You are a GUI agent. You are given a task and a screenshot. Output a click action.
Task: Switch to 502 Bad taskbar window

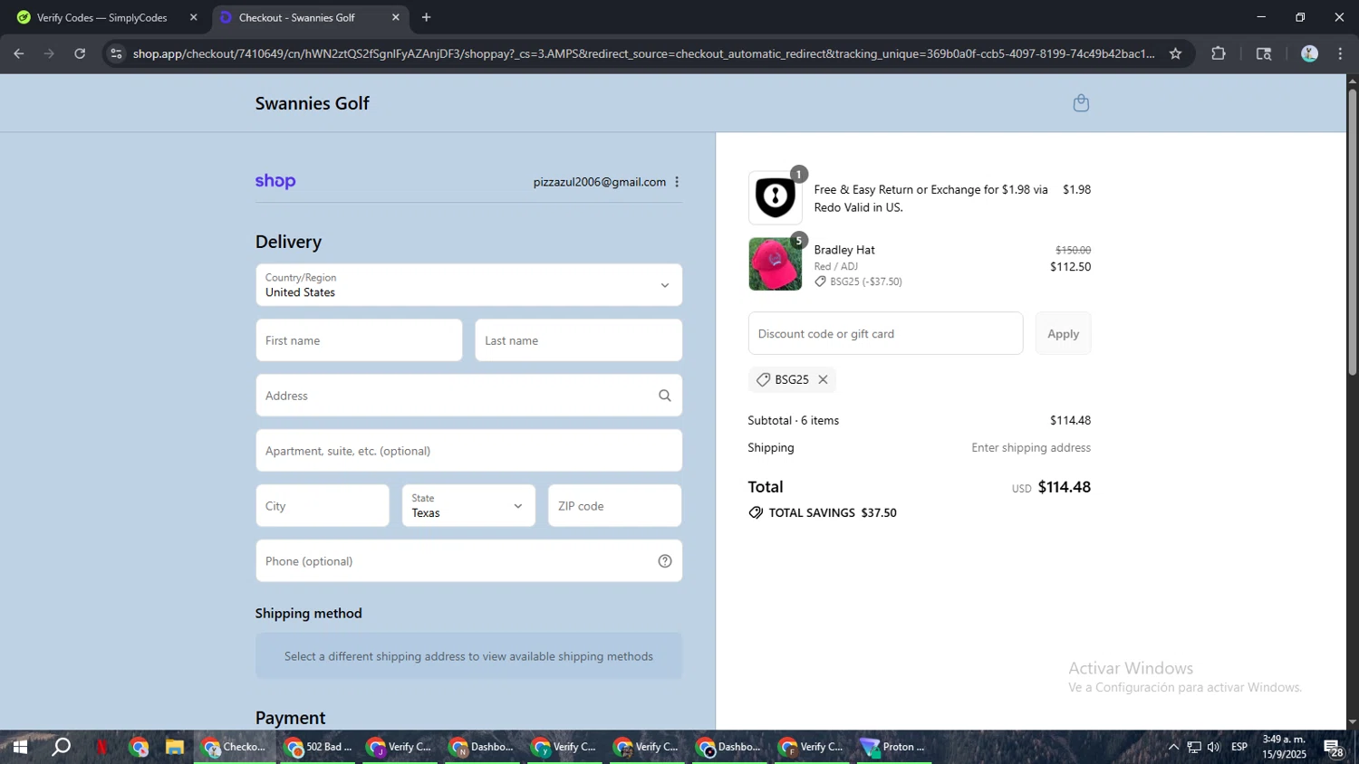point(318,747)
